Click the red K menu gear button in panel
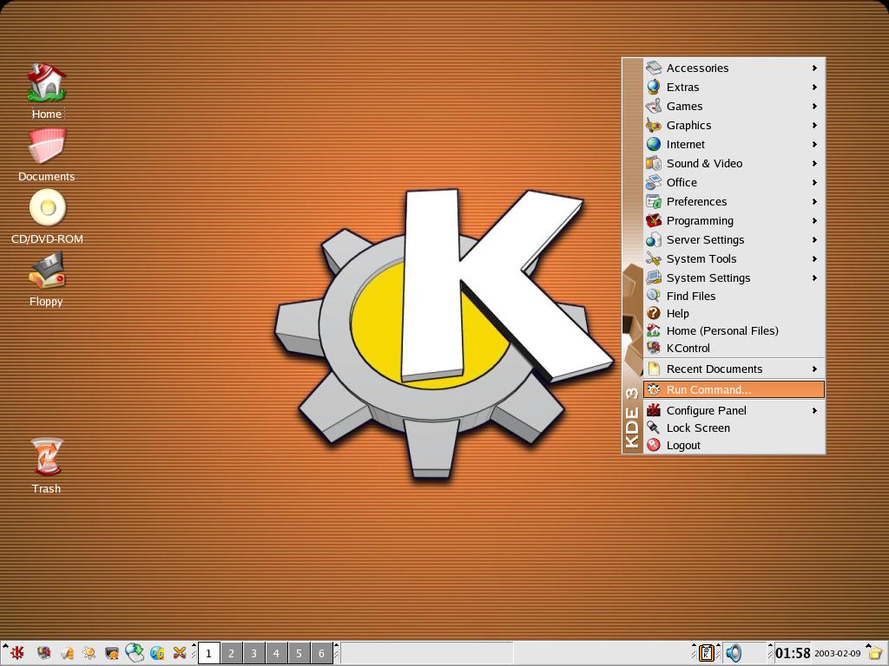The width and height of the screenshot is (889, 666). (17, 653)
